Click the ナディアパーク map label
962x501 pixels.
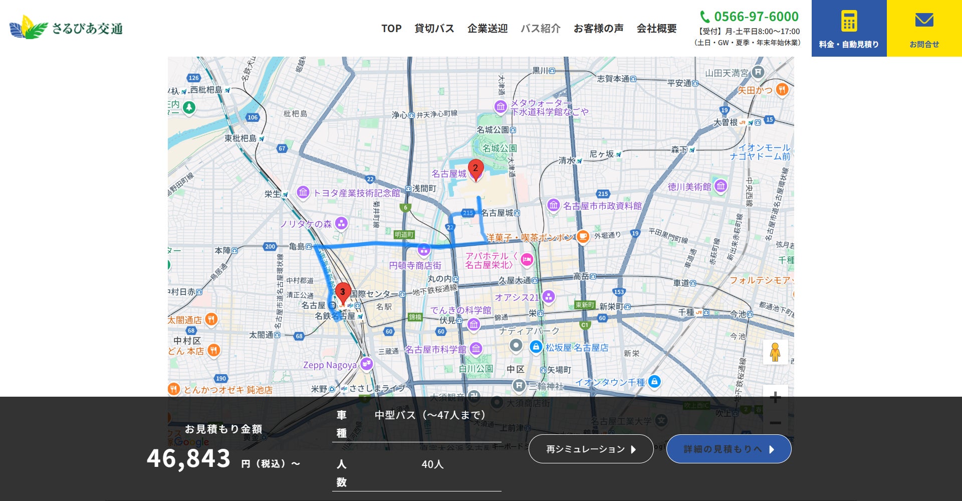529,331
